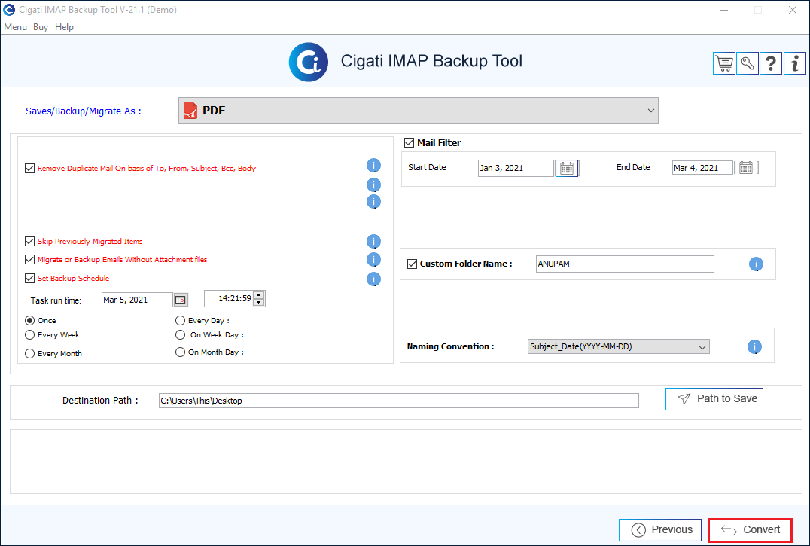Open the Buy menu
Image resolution: width=810 pixels, height=546 pixels.
[x=41, y=27]
